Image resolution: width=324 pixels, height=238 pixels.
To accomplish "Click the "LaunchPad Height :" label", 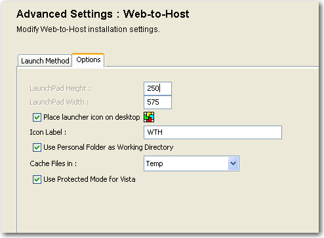I will coord(60,88).
